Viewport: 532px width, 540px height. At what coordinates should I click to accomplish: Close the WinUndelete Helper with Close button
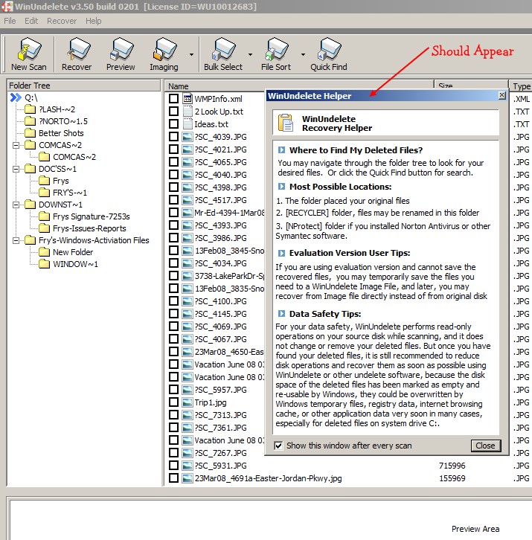(x=485, y=446)
